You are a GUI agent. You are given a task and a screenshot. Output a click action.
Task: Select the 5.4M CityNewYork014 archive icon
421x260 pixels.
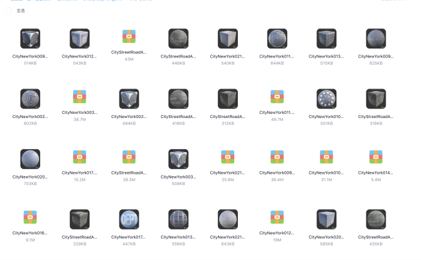pos(375,157)
